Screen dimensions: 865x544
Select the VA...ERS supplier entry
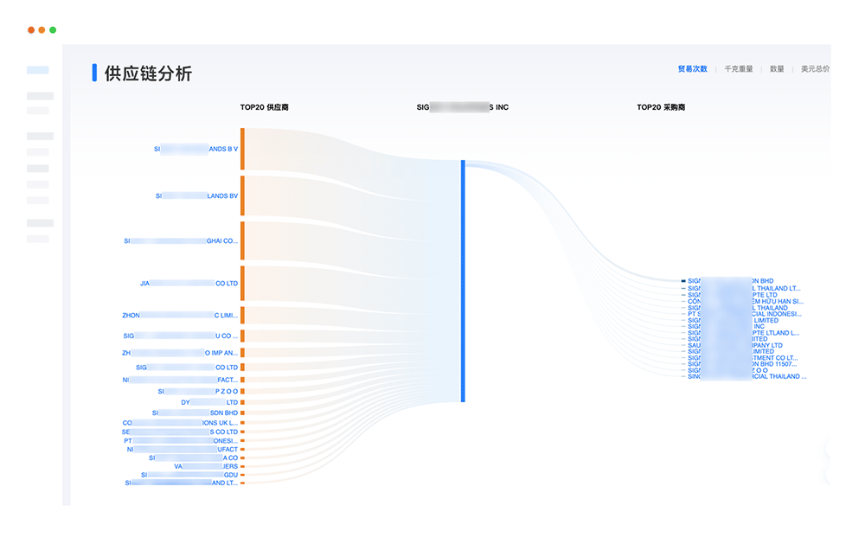coord(206,466)
